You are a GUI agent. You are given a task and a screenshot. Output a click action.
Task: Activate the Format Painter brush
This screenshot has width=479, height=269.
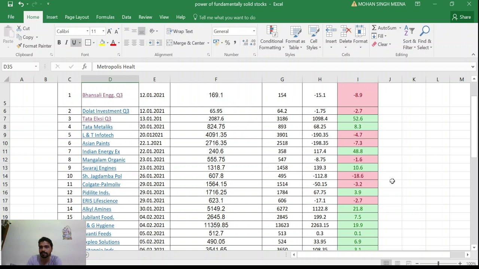click(x=19, y=46)
